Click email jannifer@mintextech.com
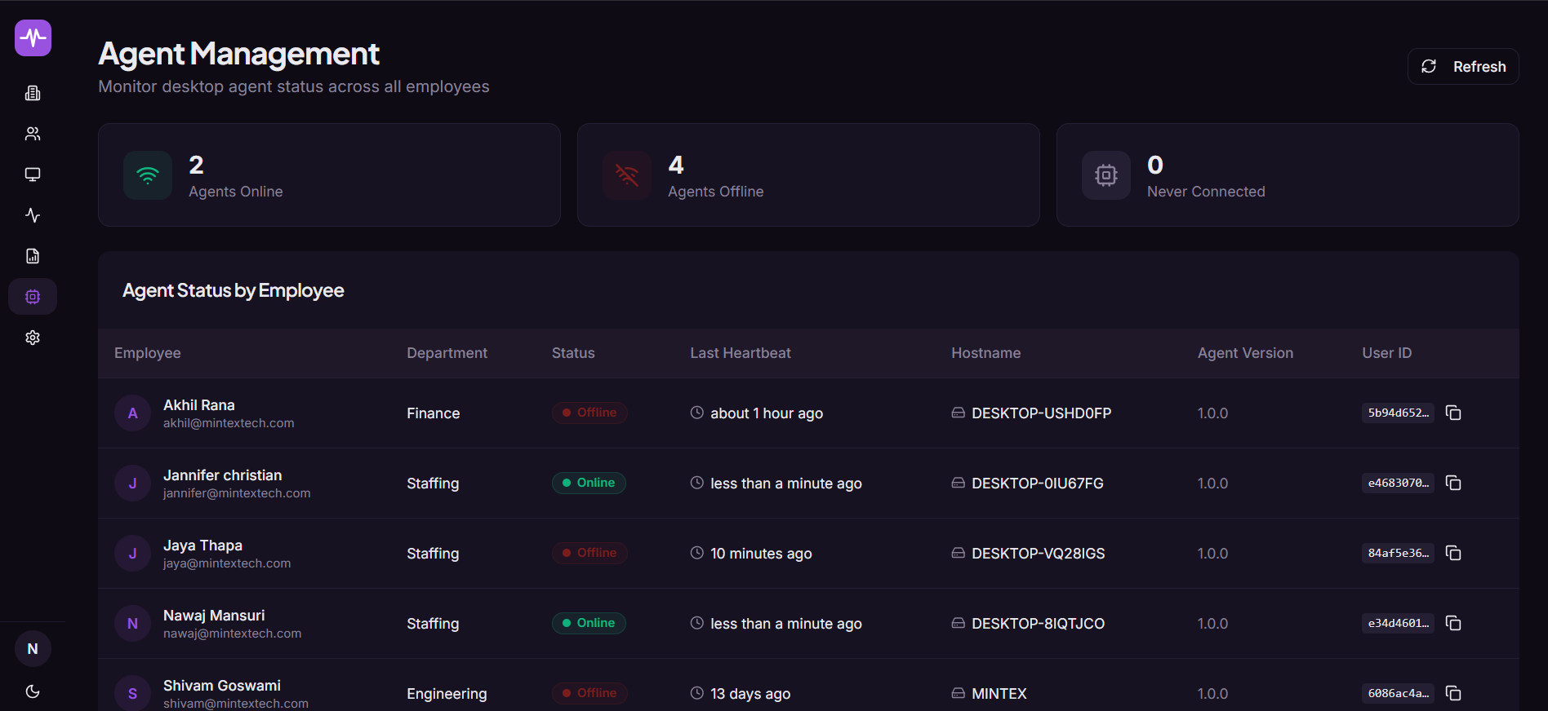This screenshot has width=1548, height=711. click(x=237, y=493)
